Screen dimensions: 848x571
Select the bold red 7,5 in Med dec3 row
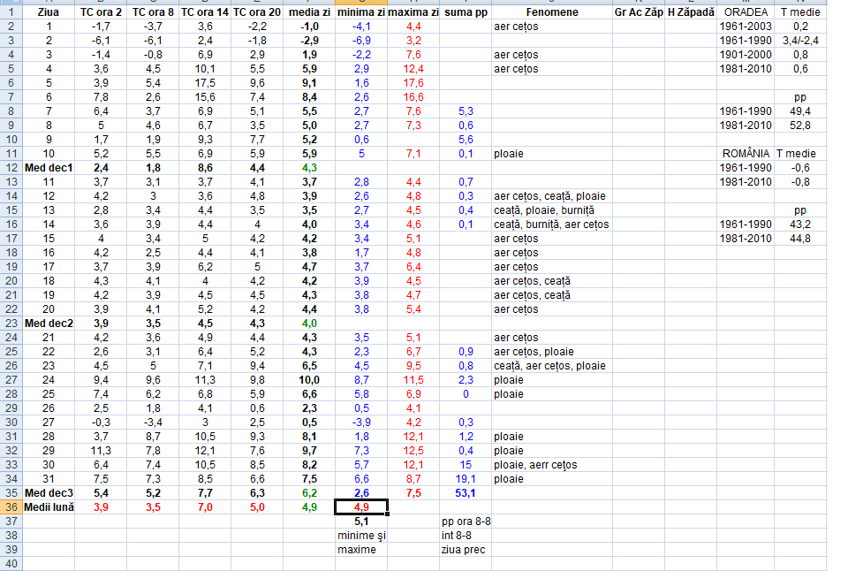pyautogui.click(x=413, y=493)
